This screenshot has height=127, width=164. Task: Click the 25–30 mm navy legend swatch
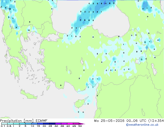52,124
